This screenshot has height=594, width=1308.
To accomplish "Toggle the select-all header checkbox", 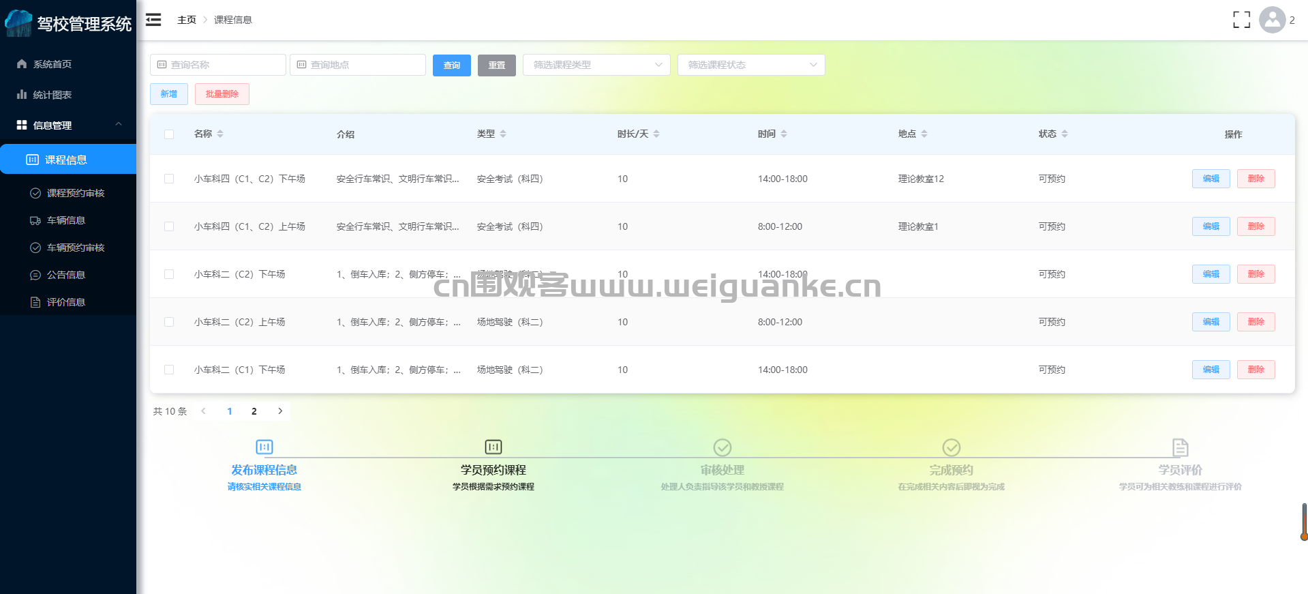I will click(169, 134).
